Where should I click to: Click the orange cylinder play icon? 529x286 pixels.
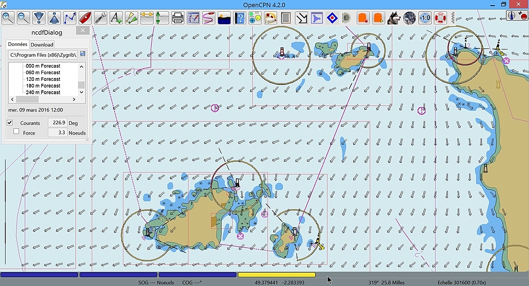click(x=379, y=18)
